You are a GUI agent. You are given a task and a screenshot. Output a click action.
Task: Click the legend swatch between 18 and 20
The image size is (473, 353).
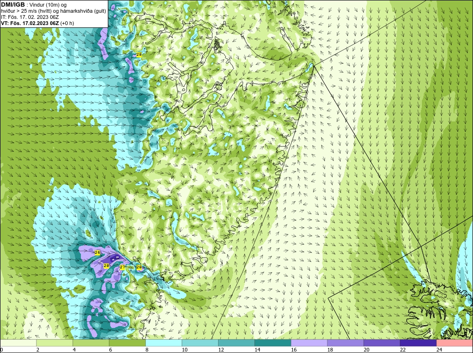(x=345, y=343)
